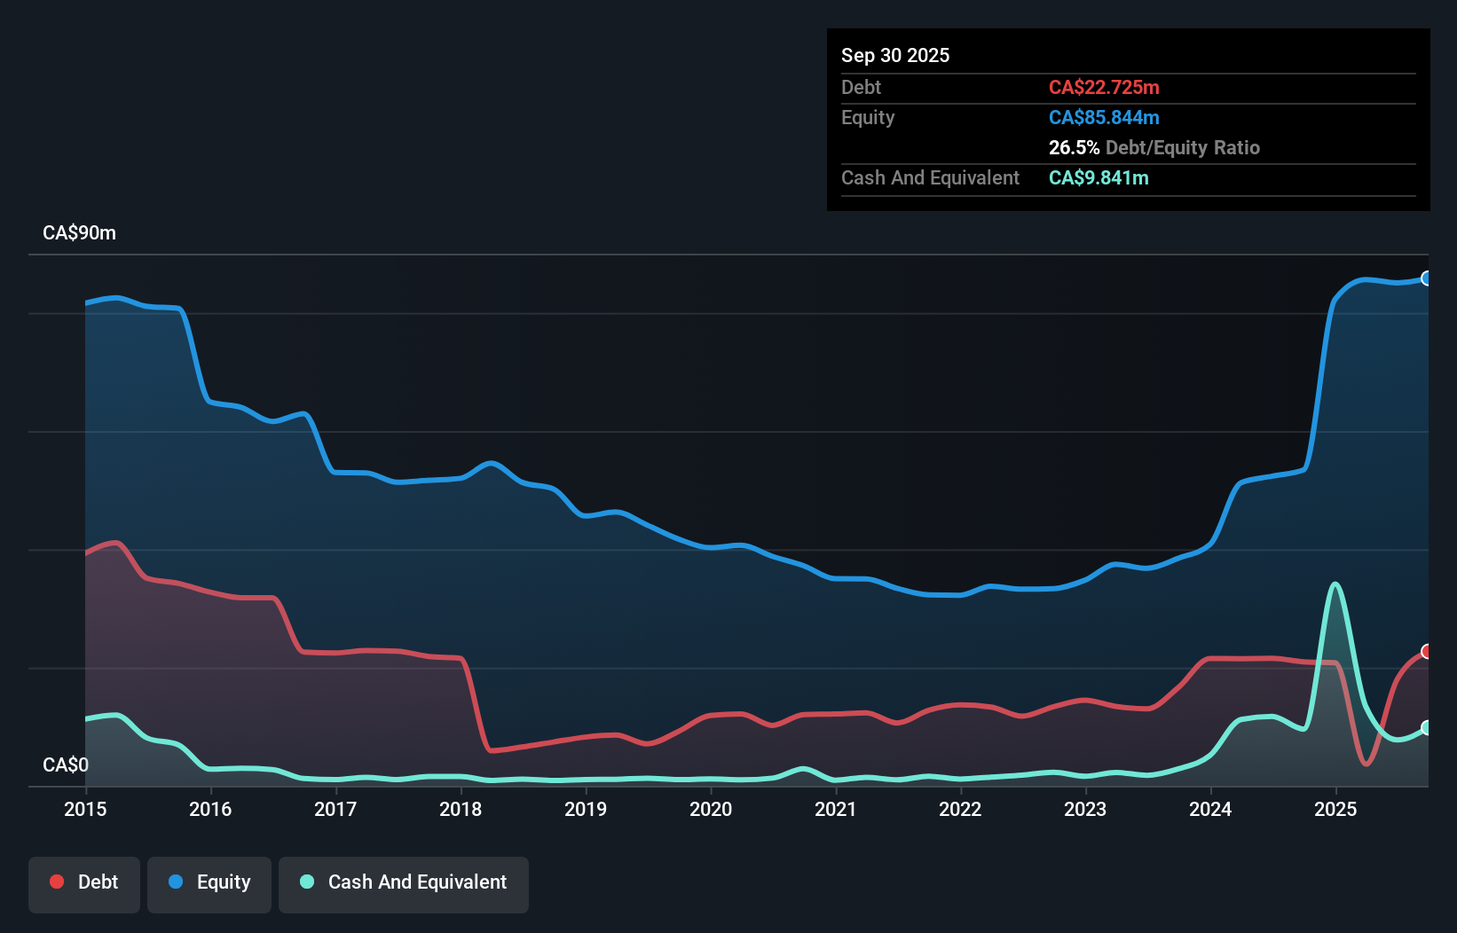This screenshot has width=1457, height=933.
Task: Click the CA$22.725m Debt value
Action: tap(1105, 87)
